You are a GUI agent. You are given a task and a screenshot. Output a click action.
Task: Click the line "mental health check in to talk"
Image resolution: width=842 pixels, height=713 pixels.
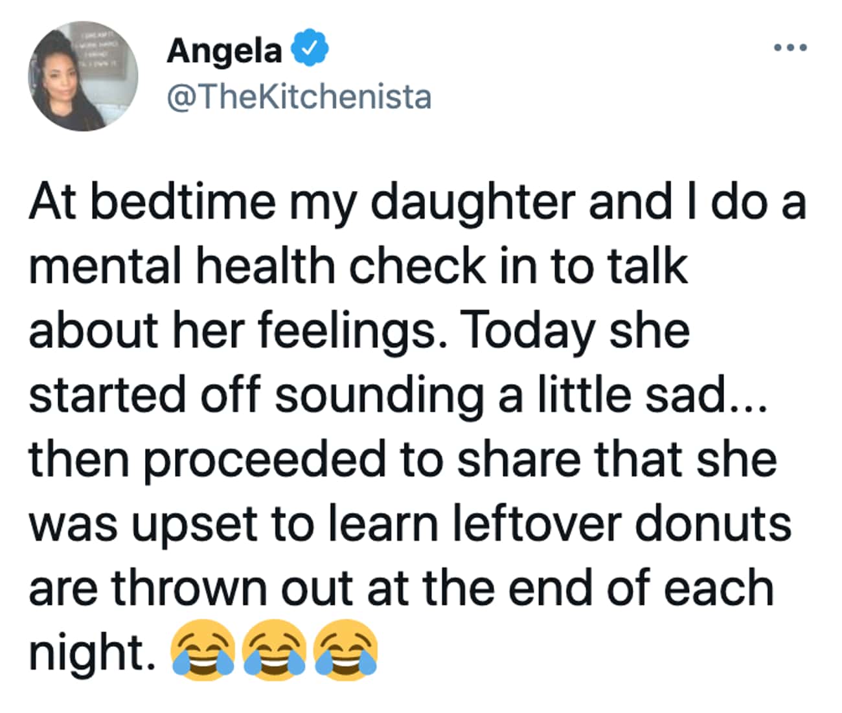(358, 266)
